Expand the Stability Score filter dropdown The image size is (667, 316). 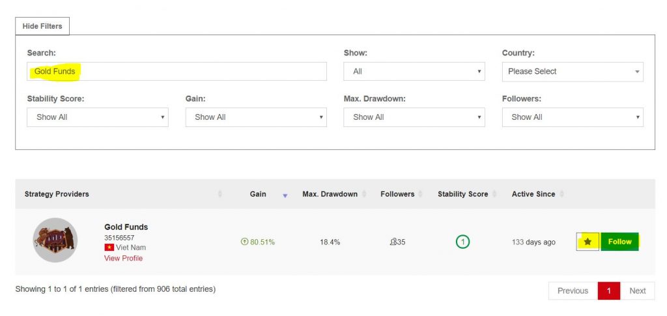pyautogui.click(x=97, y=117)
